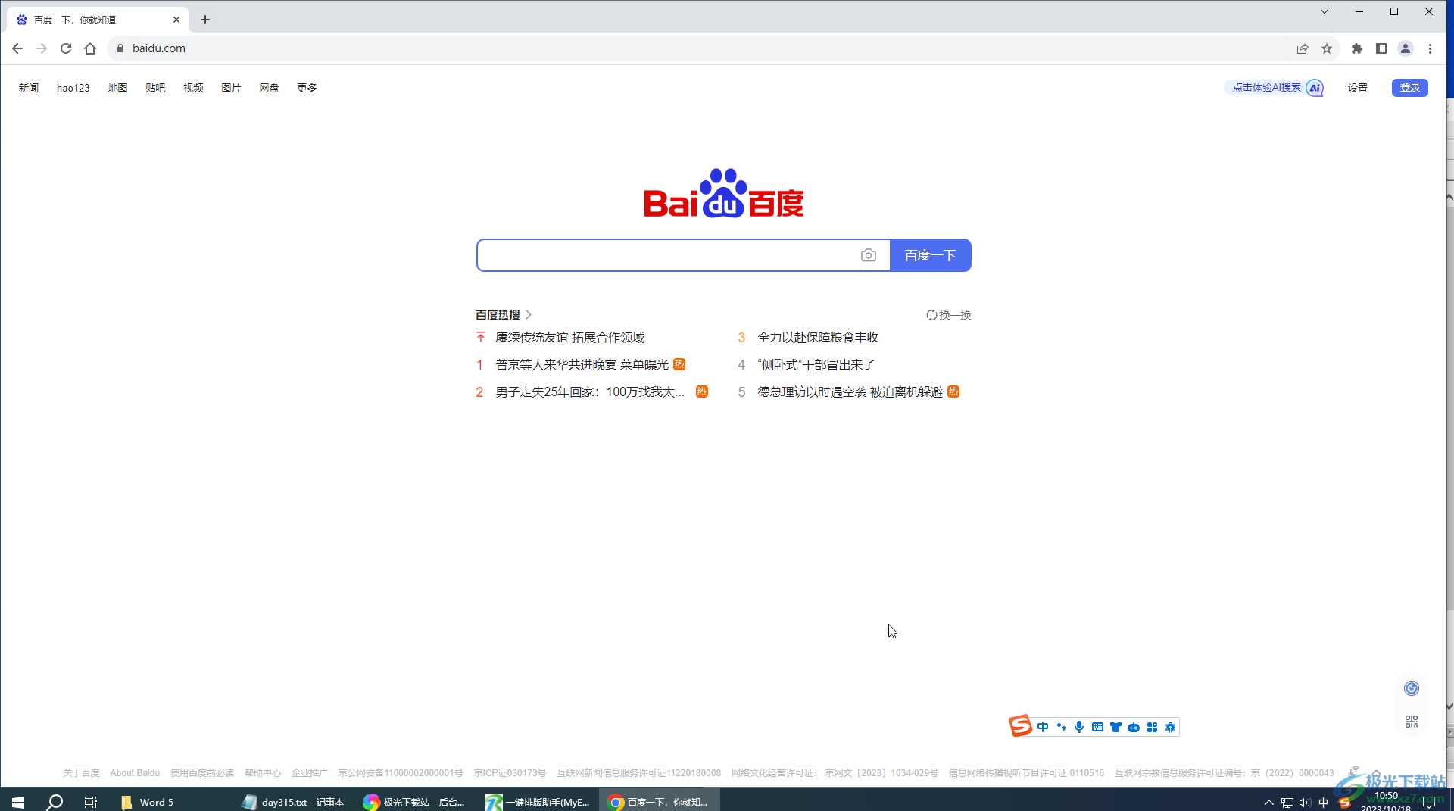Open the Windows Start menu

[x=18, y=802]
